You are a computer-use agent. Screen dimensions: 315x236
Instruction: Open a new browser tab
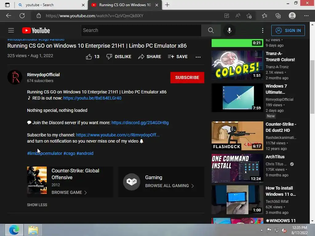[x=167, y=5]
